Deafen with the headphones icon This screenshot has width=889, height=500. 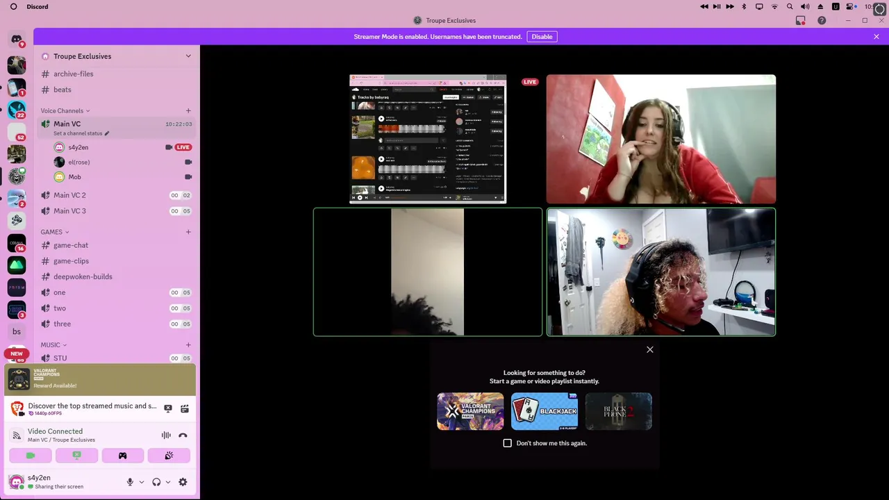click(x=156, y=482)
